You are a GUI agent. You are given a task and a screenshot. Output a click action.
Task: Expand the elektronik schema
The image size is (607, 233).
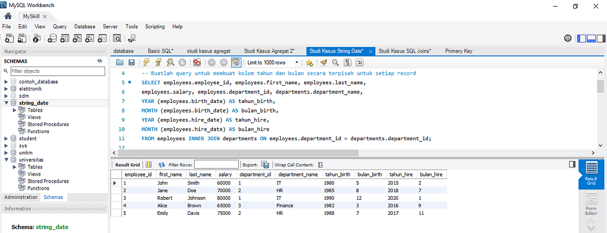[x=7, y=89]
